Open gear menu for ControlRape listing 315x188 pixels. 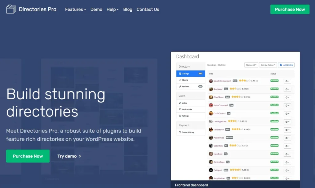tap(287, 162)
